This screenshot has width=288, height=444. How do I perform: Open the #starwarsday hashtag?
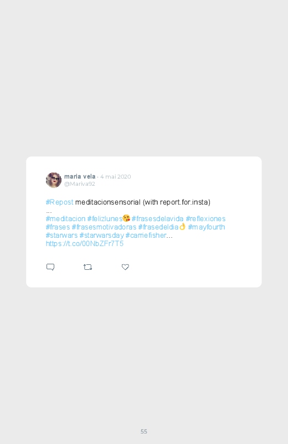pyautogui.click(x=102, y=236)
